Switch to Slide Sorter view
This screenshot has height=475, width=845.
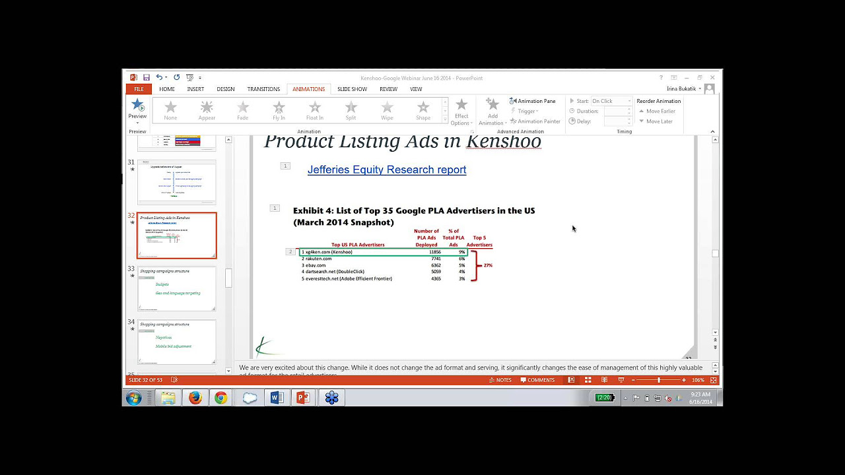click(x=588, y=380)
